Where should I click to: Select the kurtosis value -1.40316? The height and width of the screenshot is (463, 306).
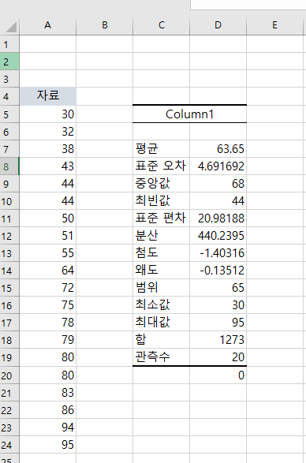point(218,253)
